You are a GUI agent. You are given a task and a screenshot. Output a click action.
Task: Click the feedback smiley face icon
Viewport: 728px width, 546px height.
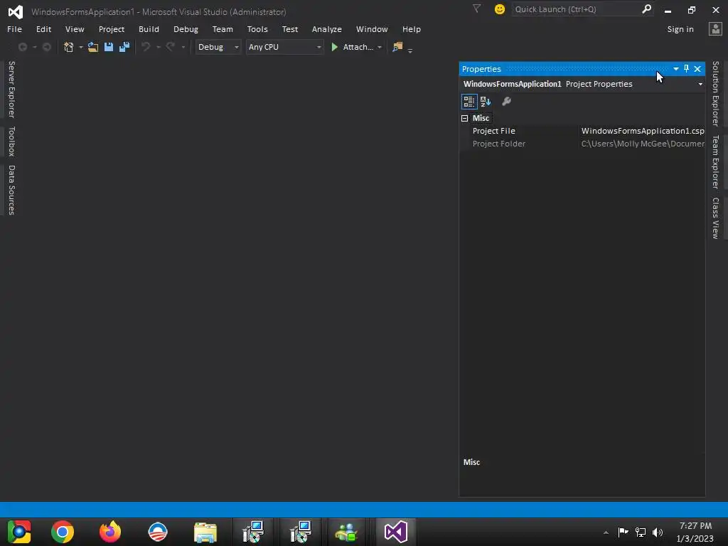click(x=500, y=9)
